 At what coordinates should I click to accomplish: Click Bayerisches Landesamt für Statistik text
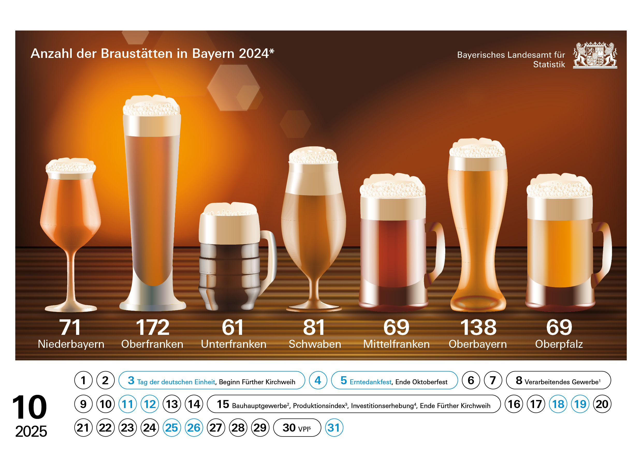[x=511, y=59]
